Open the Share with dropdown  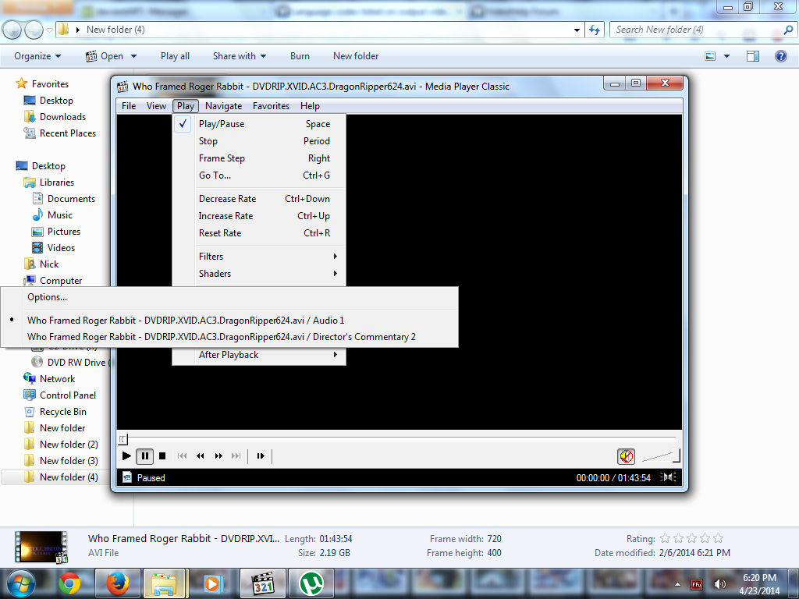(x=240, y=56)
